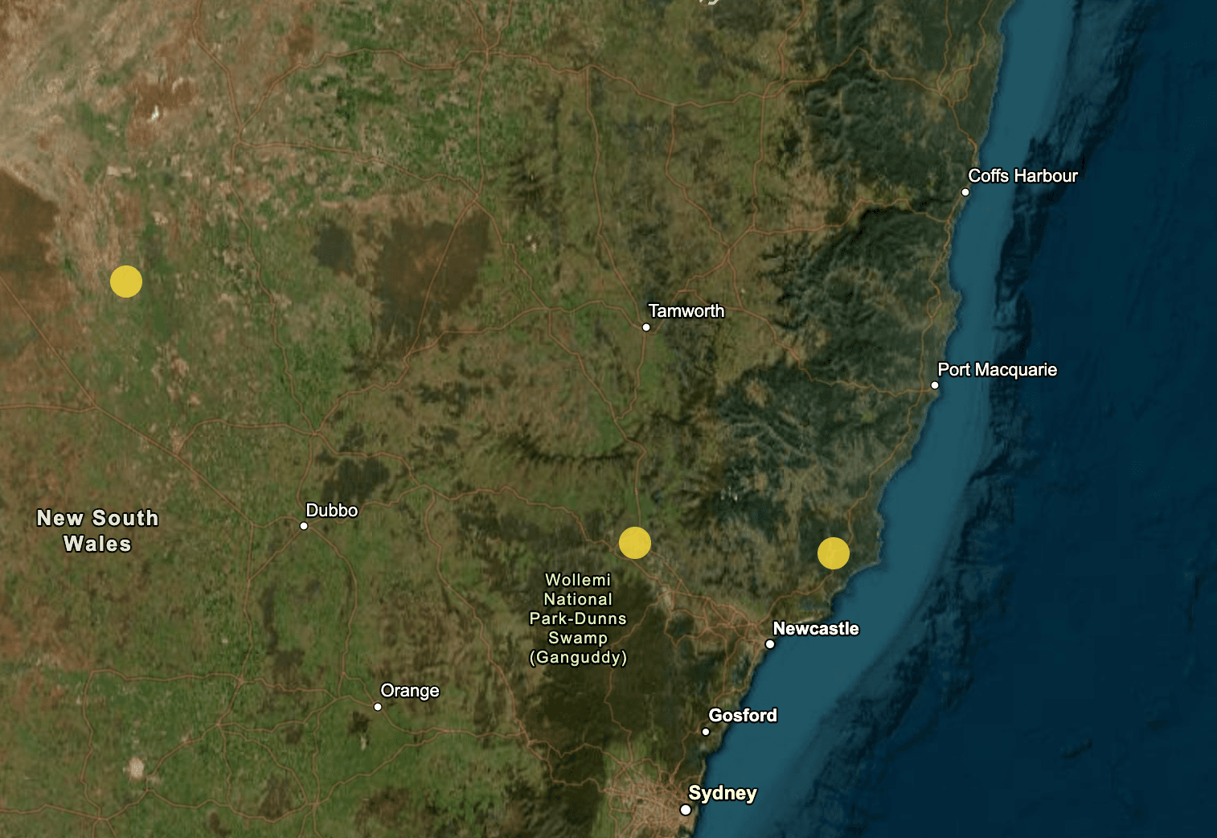1217x838 pixels.
Task: Click the white dot marking Dubbo
Action: pyautogui.click(x=304, y=526)
